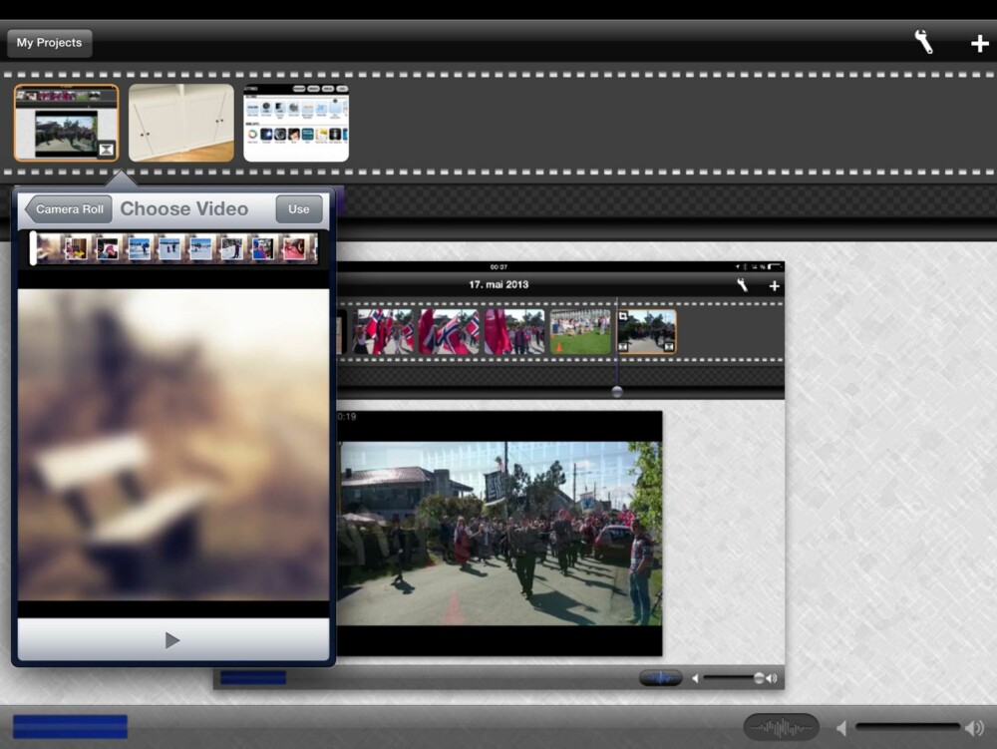Click the waveform button in embedded preview bar

coord(661,678)
